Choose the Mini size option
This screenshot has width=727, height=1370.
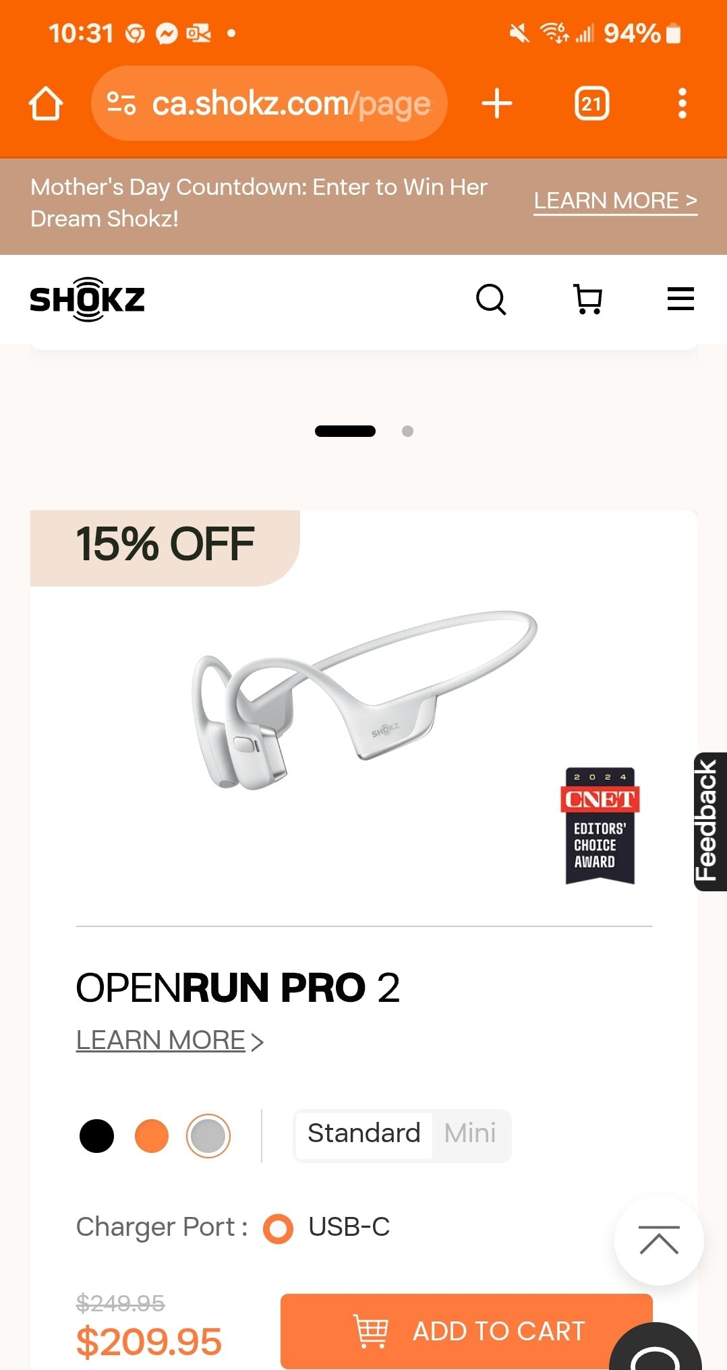(x=470, y=1135)
